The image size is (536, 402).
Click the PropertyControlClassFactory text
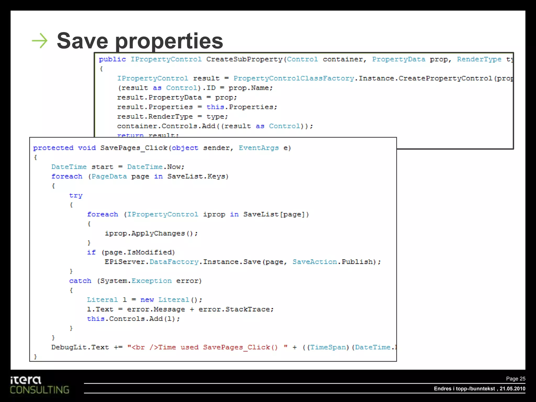pyautogui.click(x=293, y=79)
